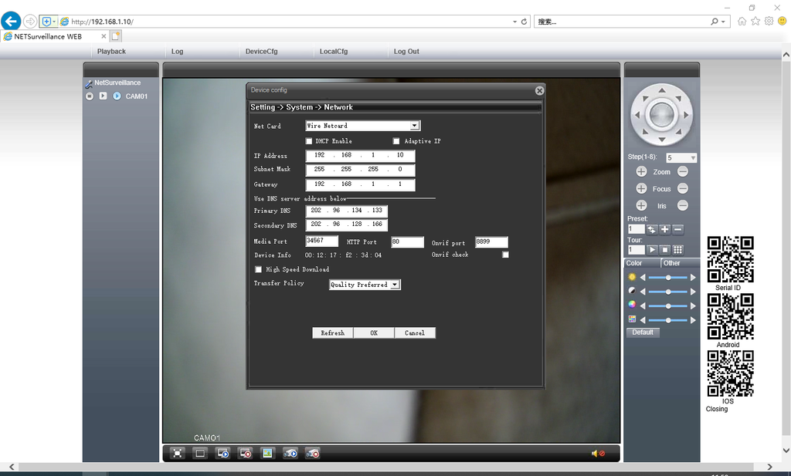This screenshot has width=791, height=476.
Task: Click Iris plus button
Action: coord(641,206)
